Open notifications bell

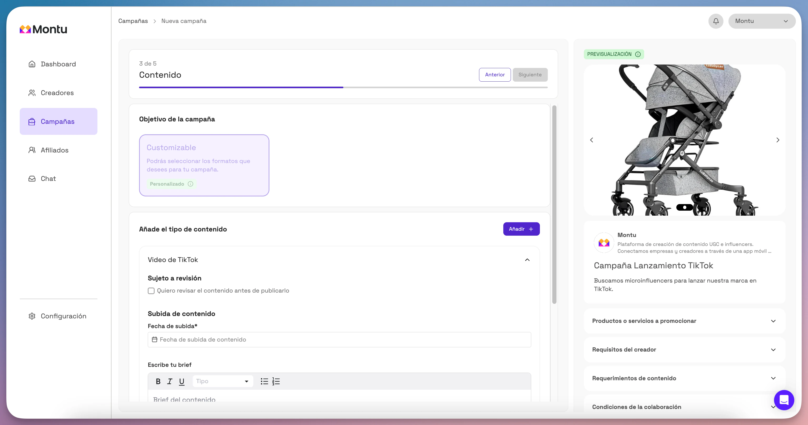pos(716,21)
